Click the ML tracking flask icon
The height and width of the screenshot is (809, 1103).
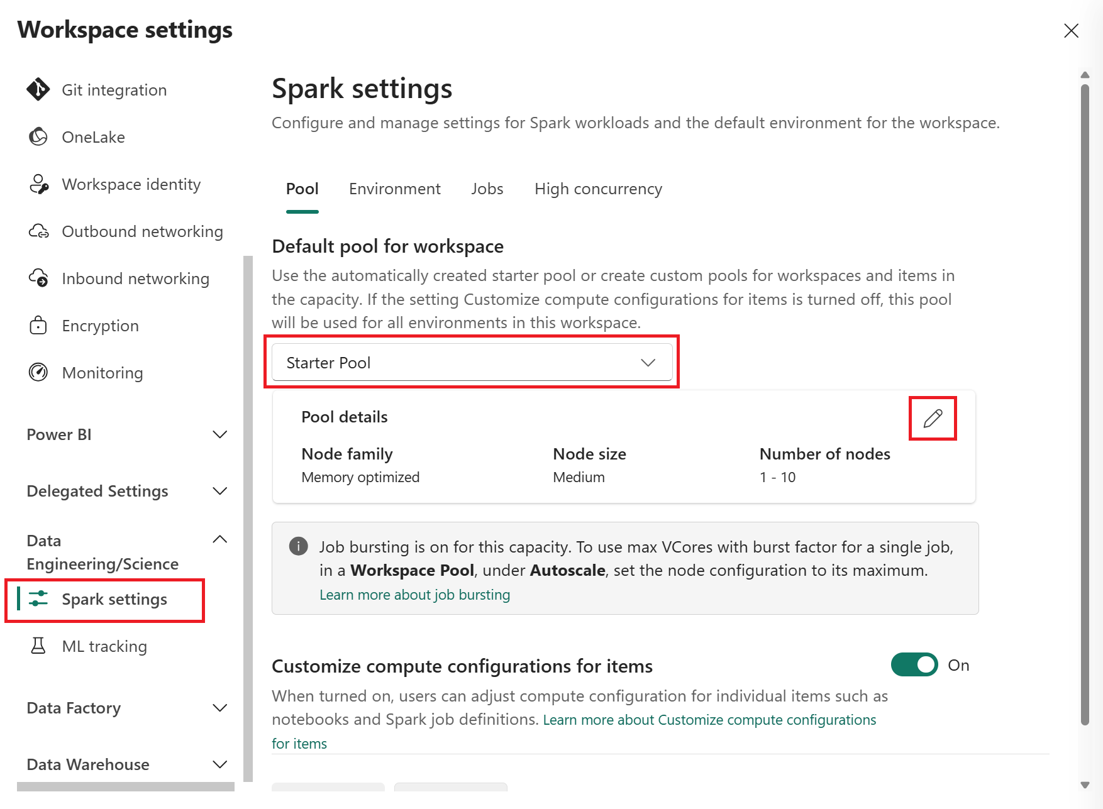pyautogui.click(x=38, y=646)
